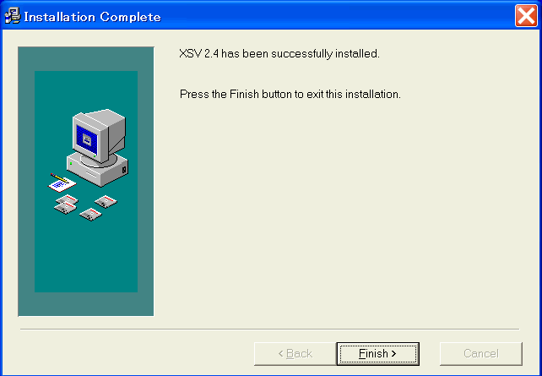Click the empty teal area below the floppy disks

[x=86, y=258]
